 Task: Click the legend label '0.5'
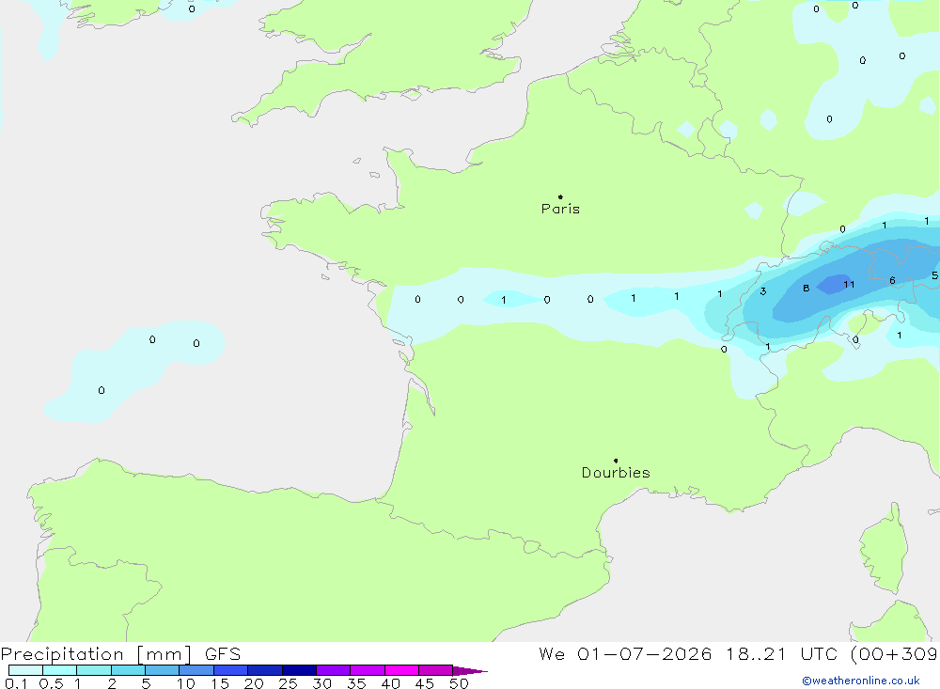(52, 683)
